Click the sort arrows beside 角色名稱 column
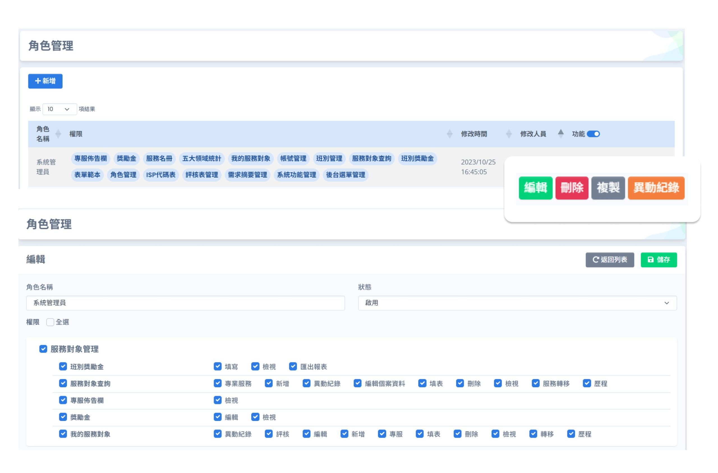Image resolution: width=718 pixels, height=473 pixels. coord(58,134)
